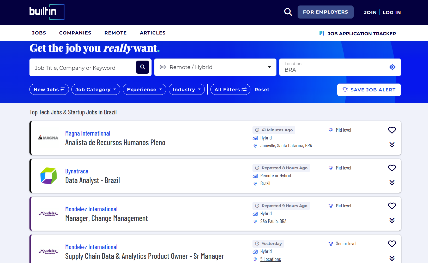Submit job keyword search button
Screen dimensions: 428x263
coord(142,67)
